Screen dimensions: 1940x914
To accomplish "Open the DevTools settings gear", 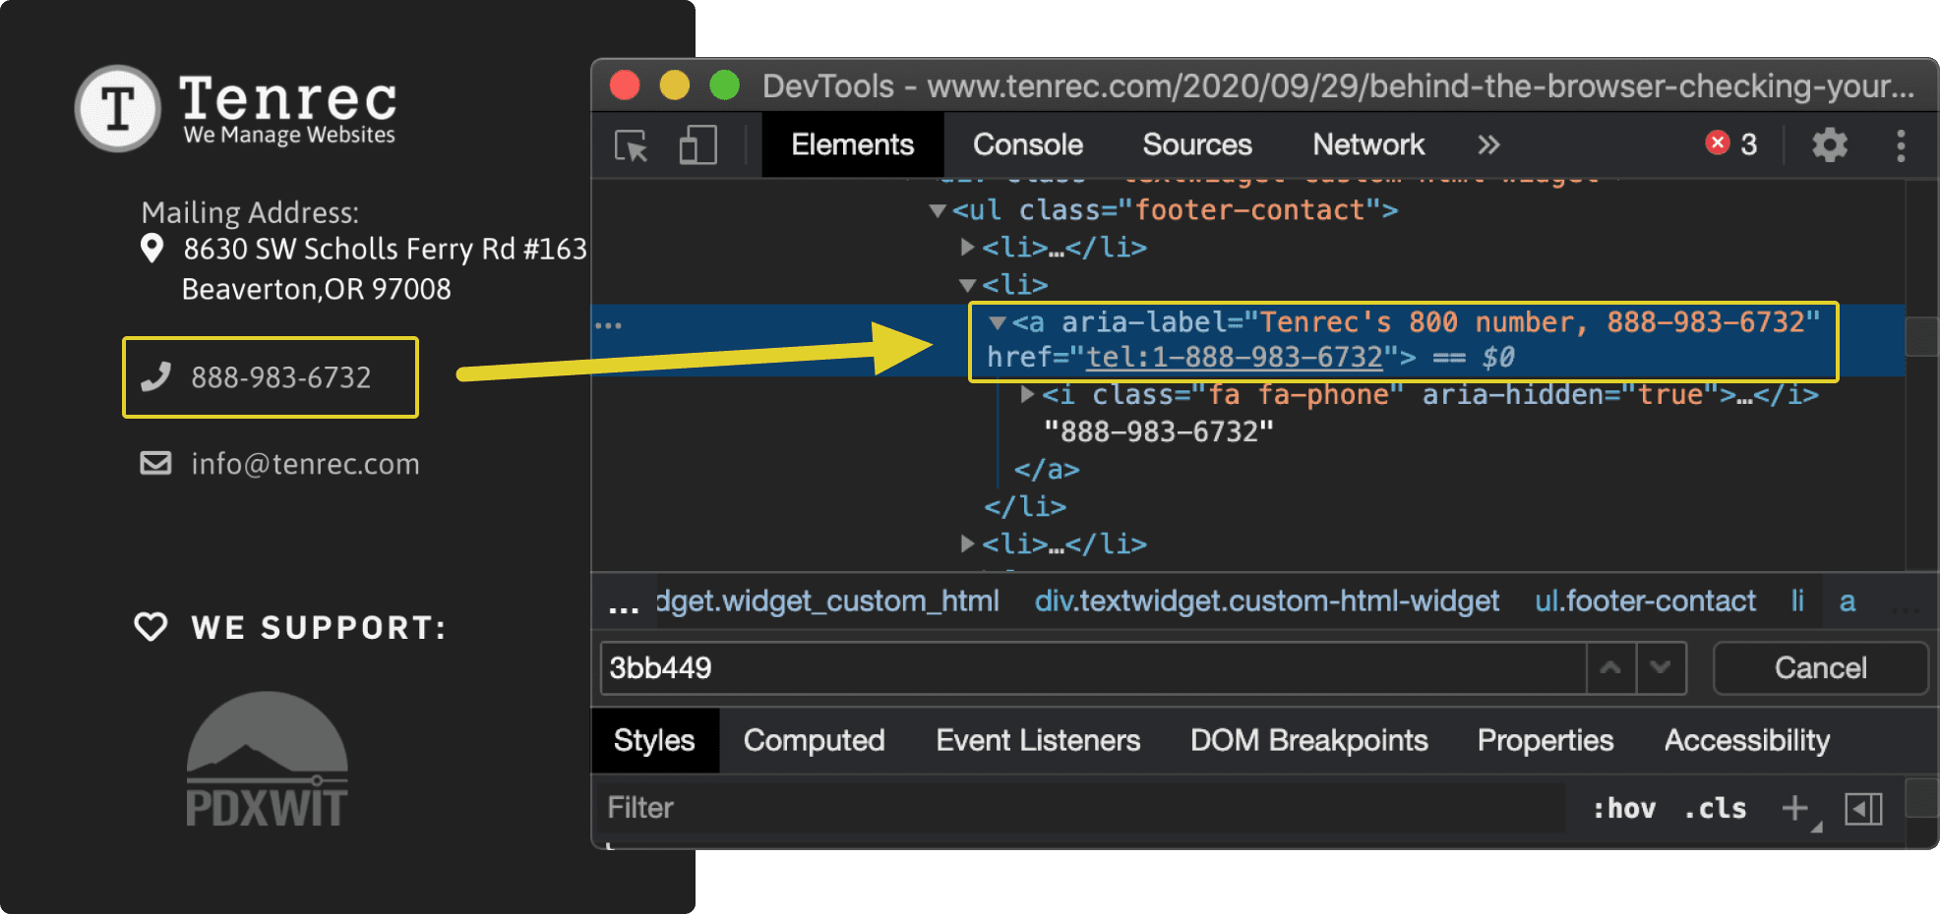I will click(x=1830, y=145).
